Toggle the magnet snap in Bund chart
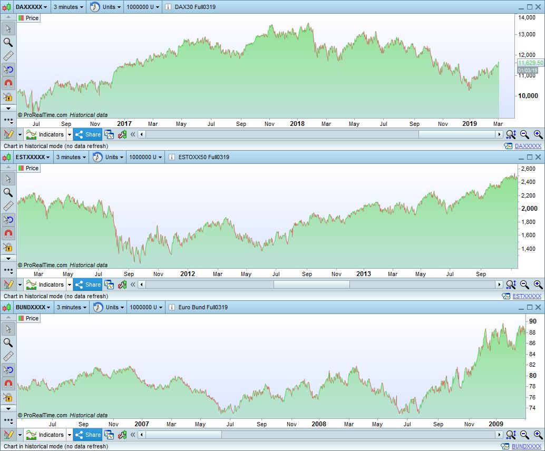 (8, 384)
